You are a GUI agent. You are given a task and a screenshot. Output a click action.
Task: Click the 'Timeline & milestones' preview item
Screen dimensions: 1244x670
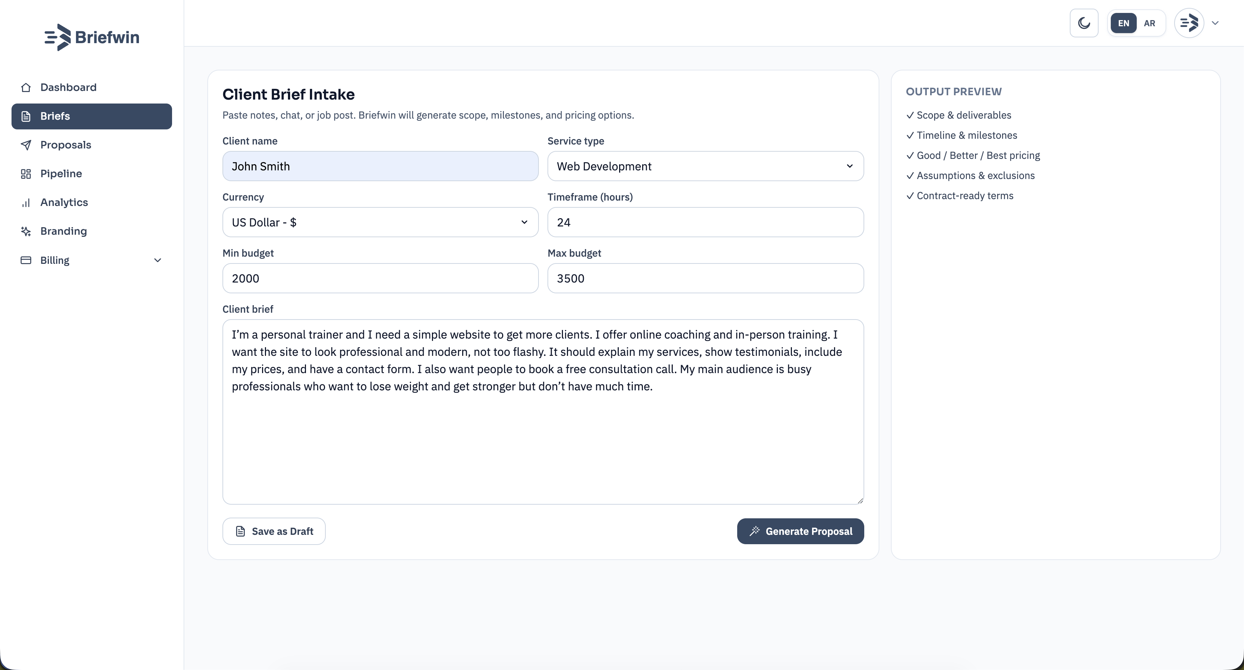pyautogui.click(x=961, y=136)
